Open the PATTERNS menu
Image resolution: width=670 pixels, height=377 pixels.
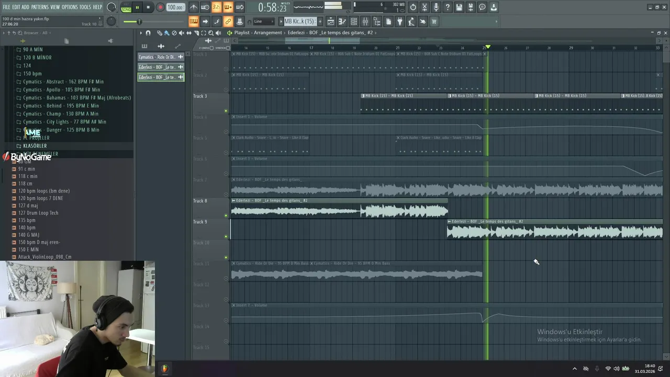pos(40,7)
